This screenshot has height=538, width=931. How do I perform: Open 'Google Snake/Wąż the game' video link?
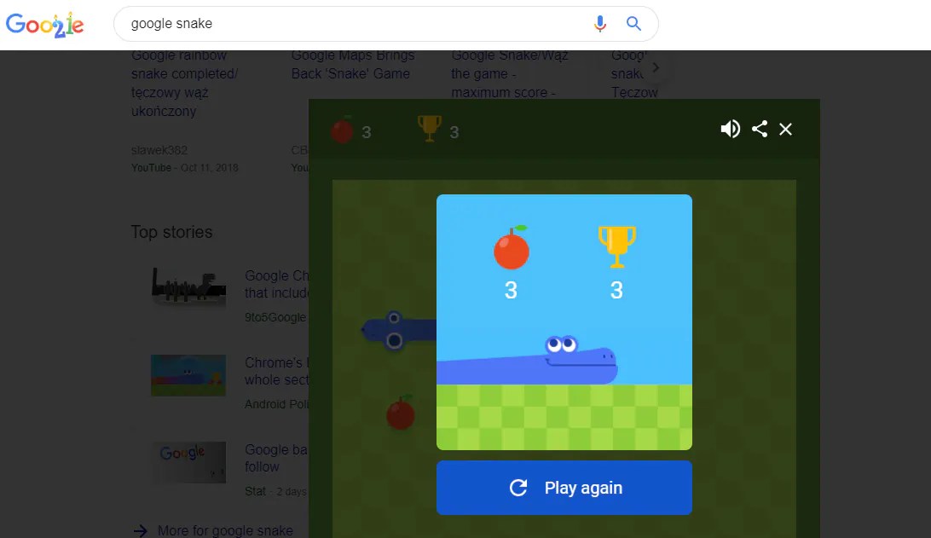(x=510, y=74)
